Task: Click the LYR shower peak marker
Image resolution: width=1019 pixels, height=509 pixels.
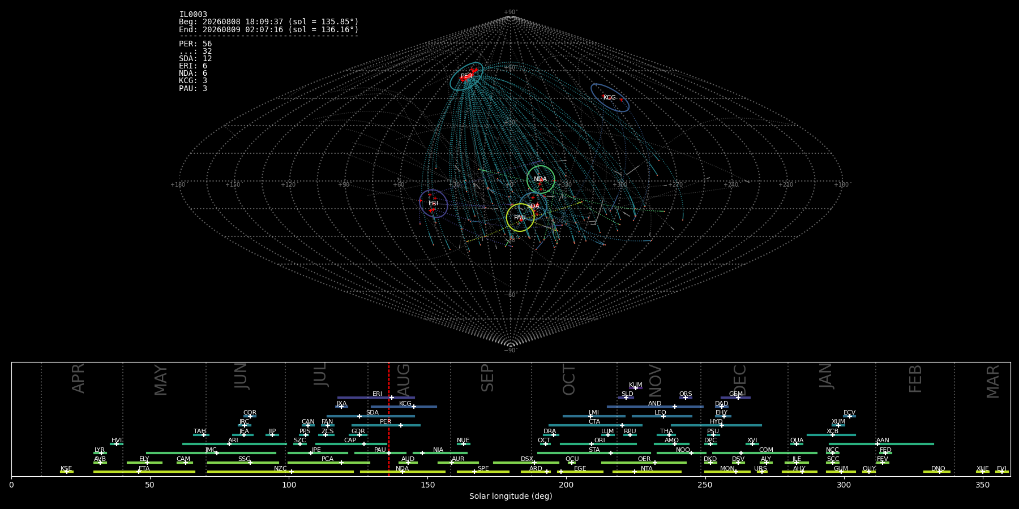Action: [x=101, y=453]
